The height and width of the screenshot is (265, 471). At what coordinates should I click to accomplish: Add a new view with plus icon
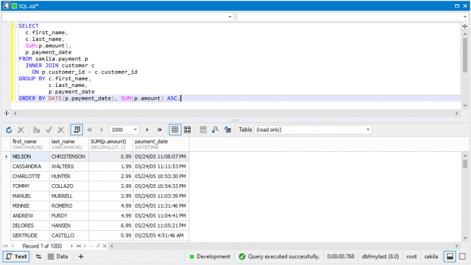(x=81, y=256)
